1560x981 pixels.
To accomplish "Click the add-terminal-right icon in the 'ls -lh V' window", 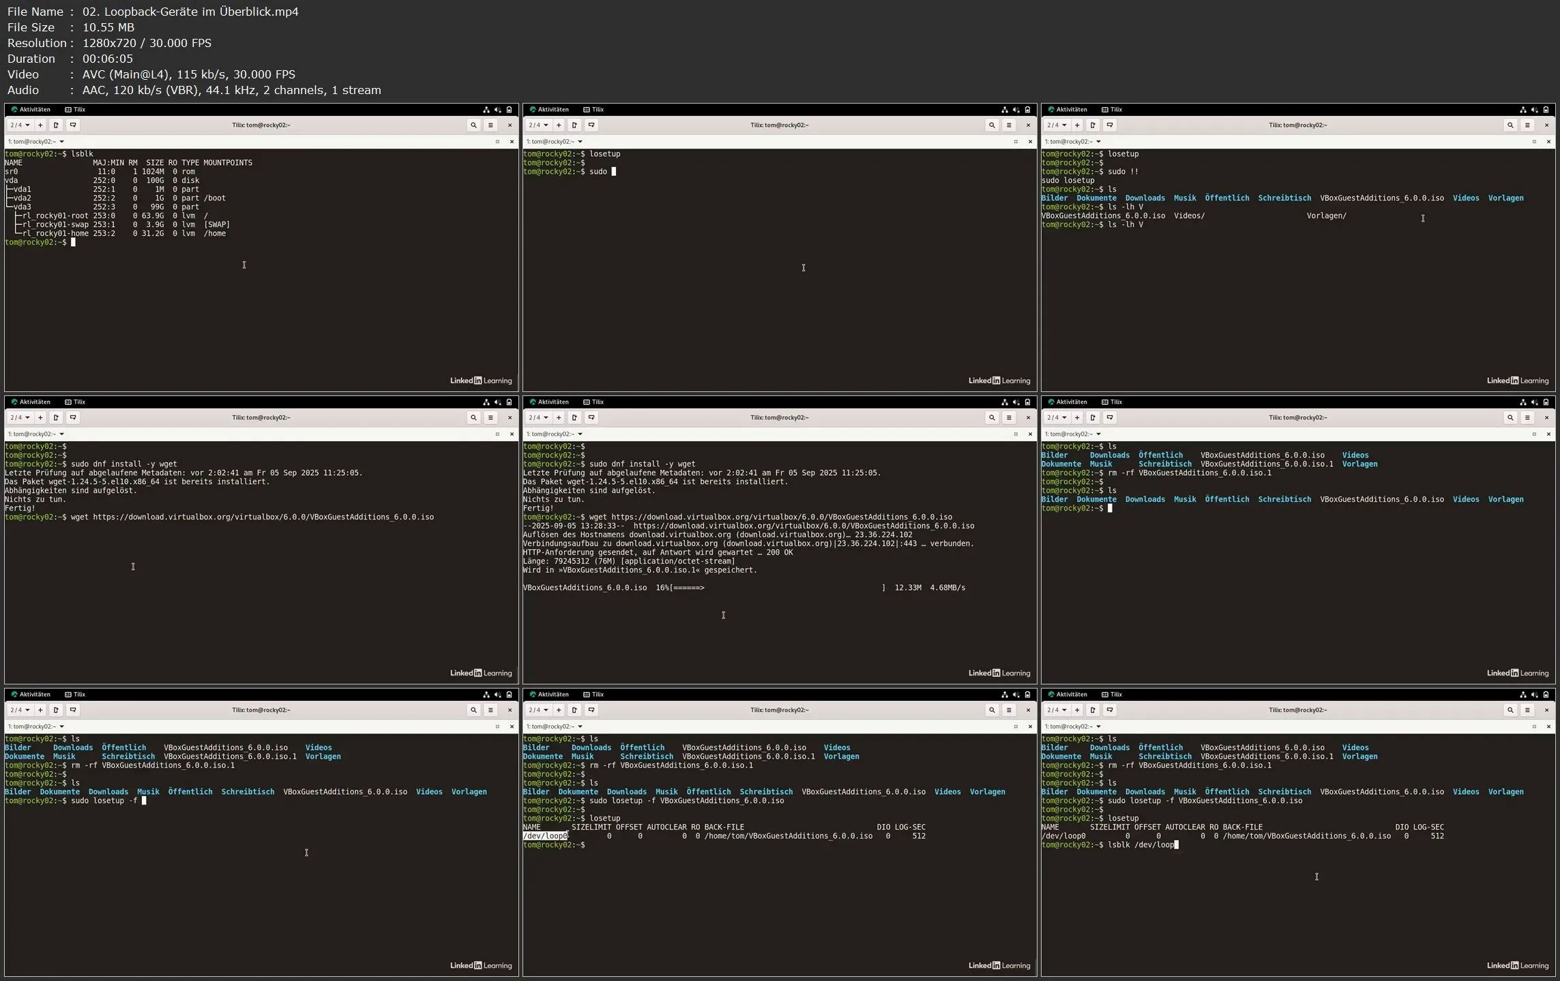I will click(x=1093, y=125).
